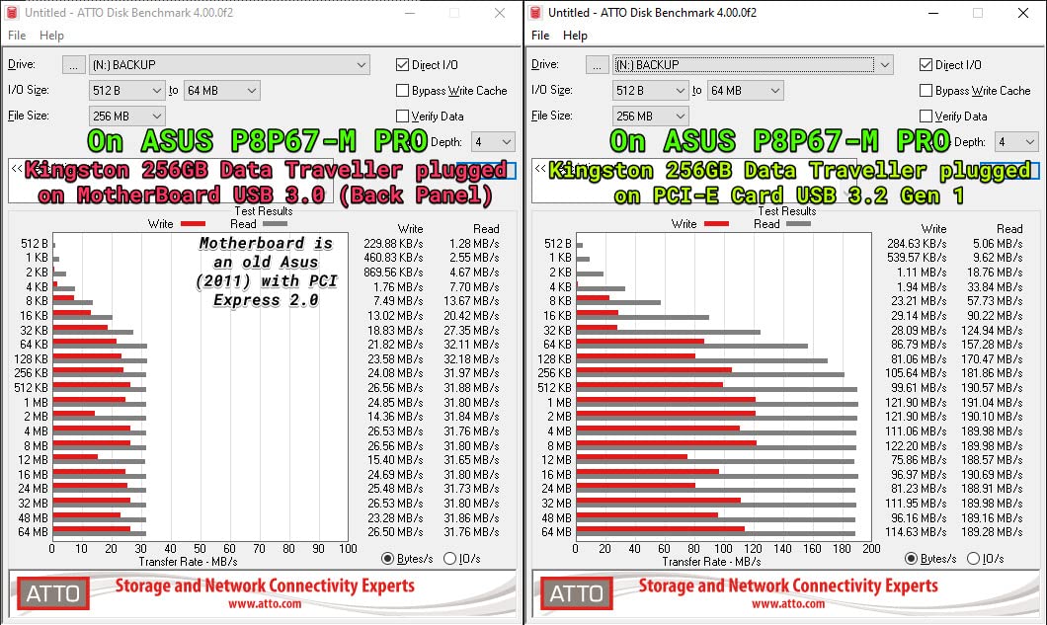Open File menu in right window

click(x=540, y=36)
